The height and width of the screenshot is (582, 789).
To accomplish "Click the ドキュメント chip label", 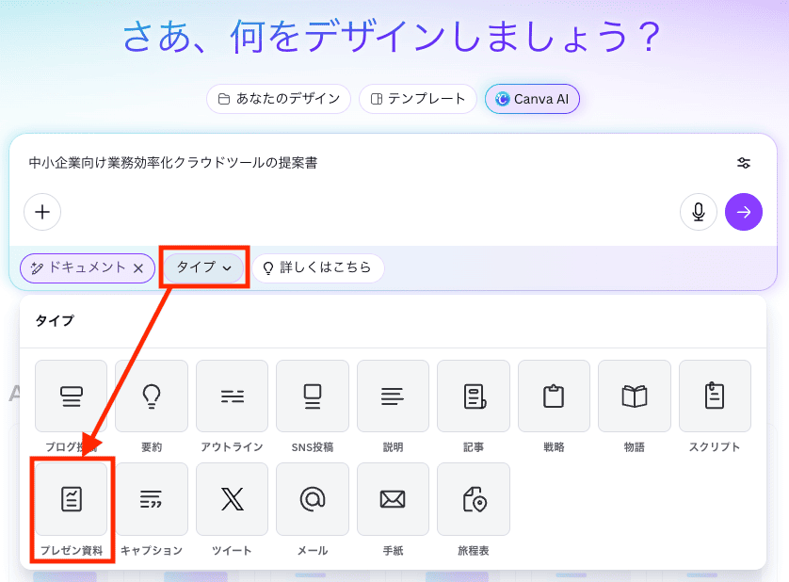I will pos(87,267).
